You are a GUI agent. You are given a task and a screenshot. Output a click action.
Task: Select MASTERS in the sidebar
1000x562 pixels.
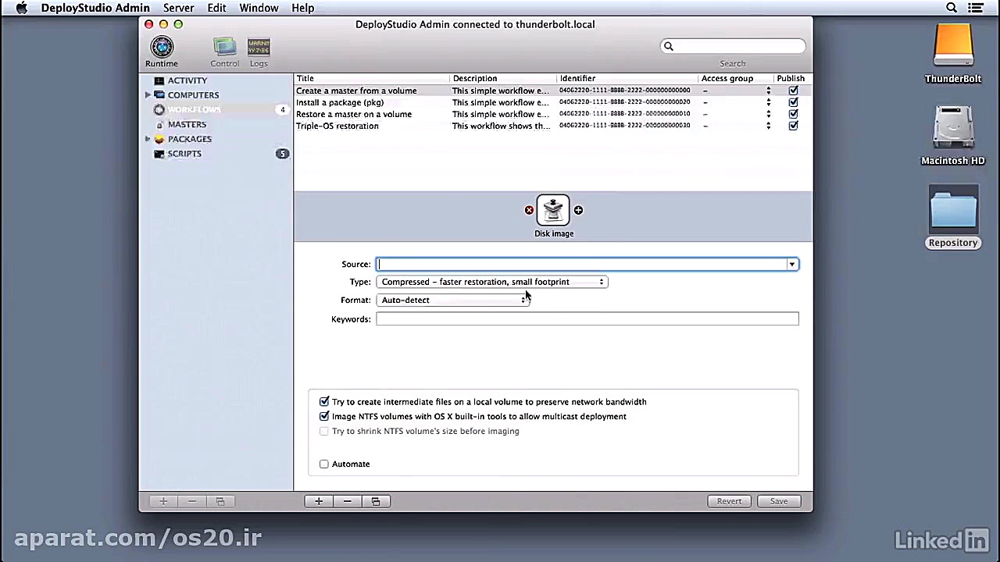187,125
